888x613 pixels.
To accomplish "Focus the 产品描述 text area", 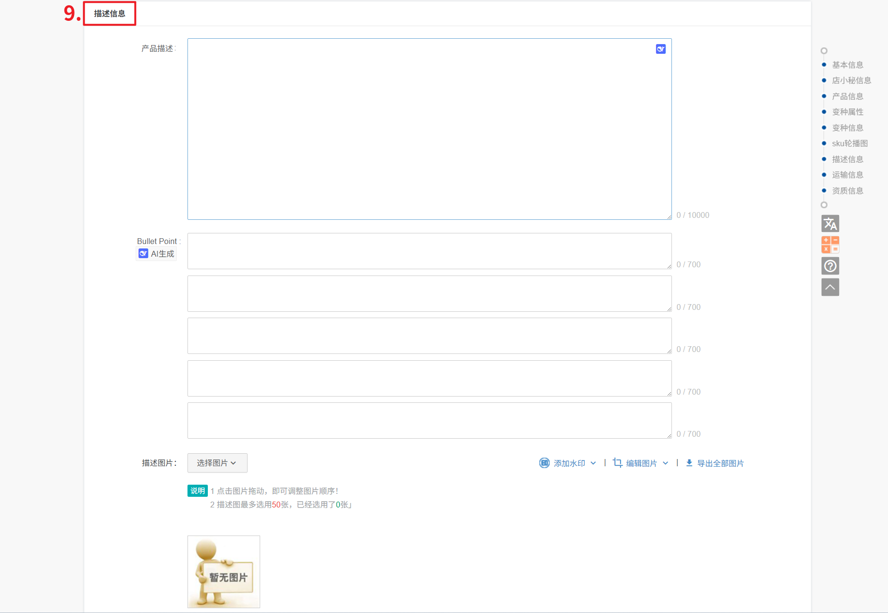I will [x=429, y=129].
